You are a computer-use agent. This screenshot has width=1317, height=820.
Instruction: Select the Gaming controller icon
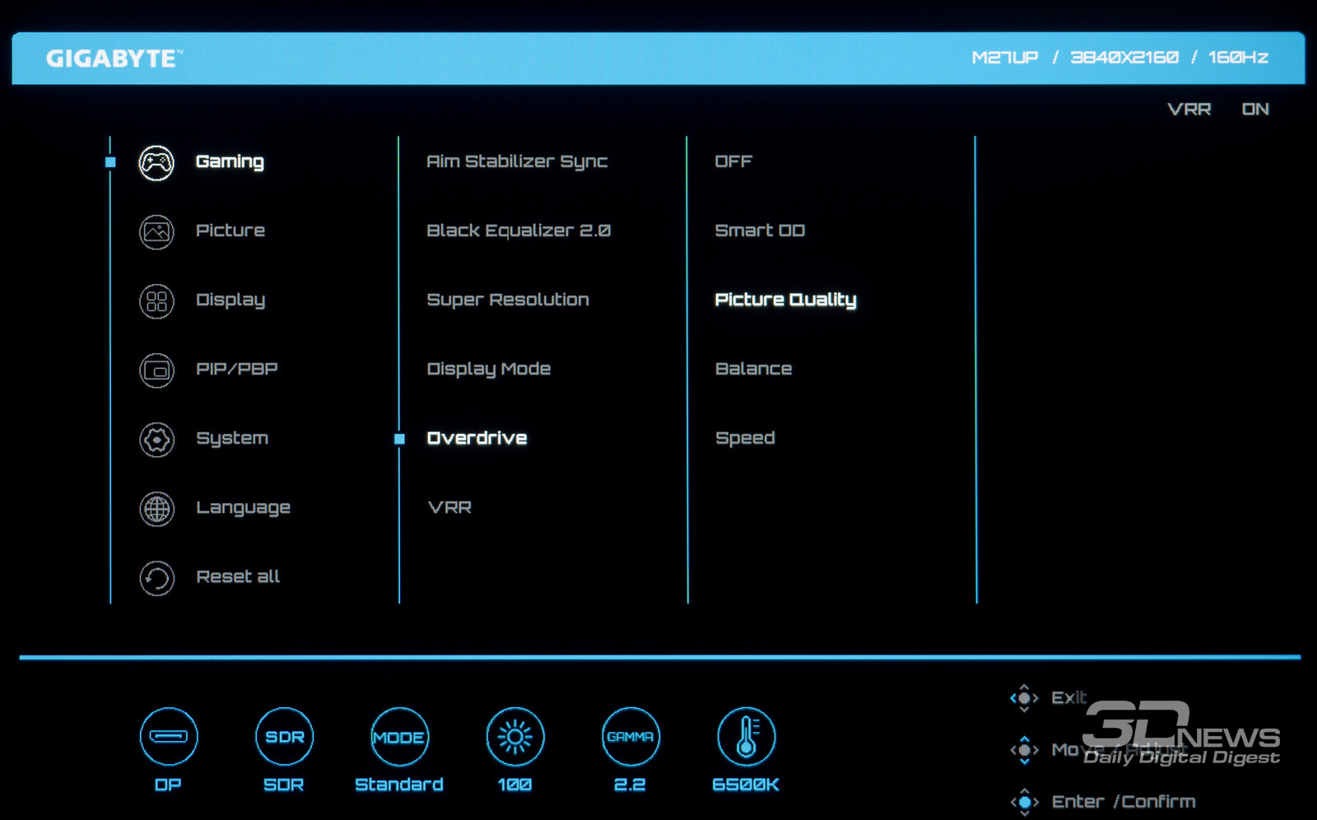(156, 163)
